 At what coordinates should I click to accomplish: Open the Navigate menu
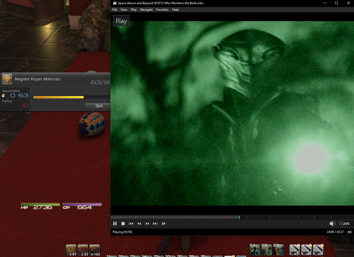pos(146,10)
